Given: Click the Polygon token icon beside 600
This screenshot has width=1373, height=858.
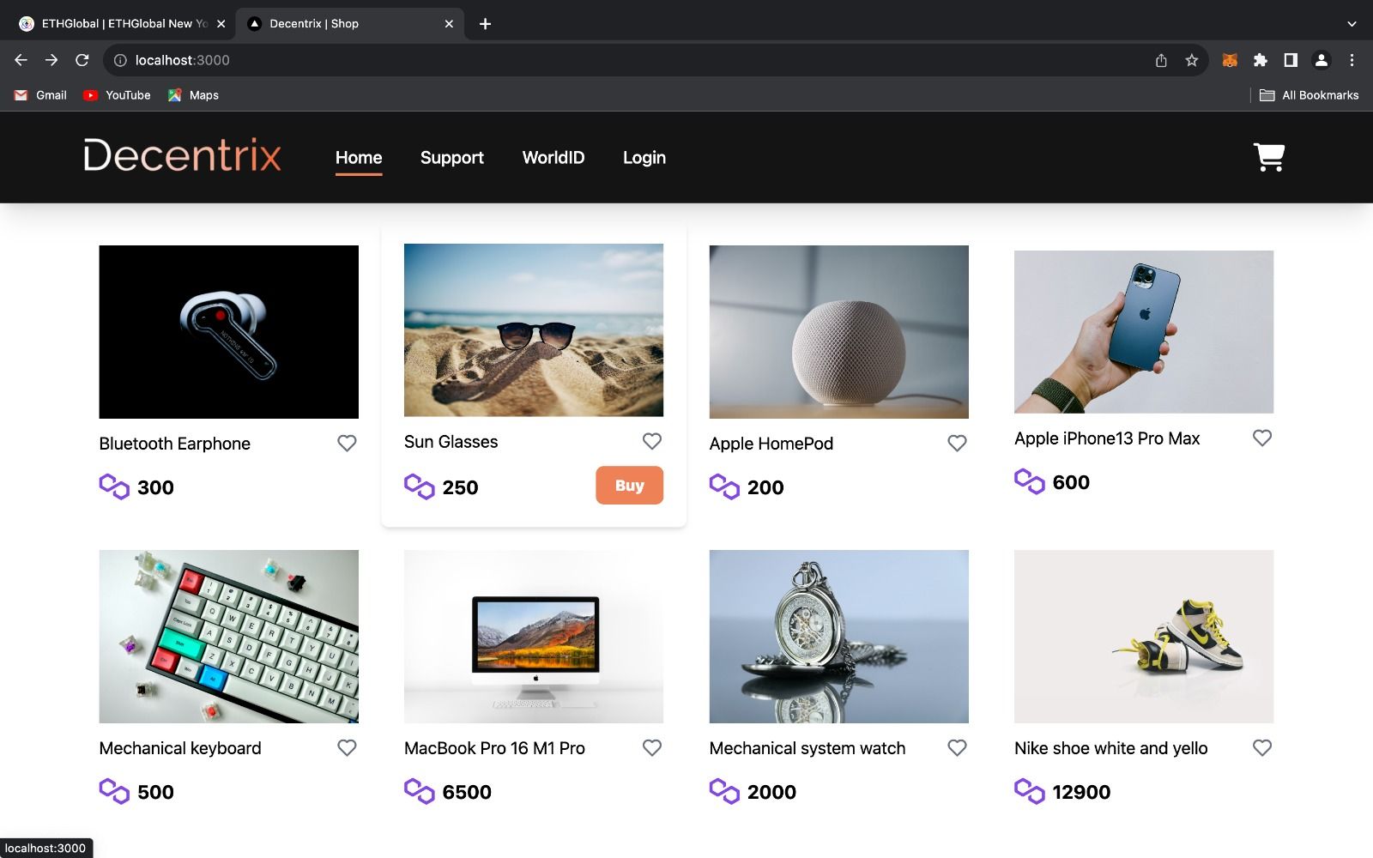Looking at the screenshot, I should pos(1030,481).
